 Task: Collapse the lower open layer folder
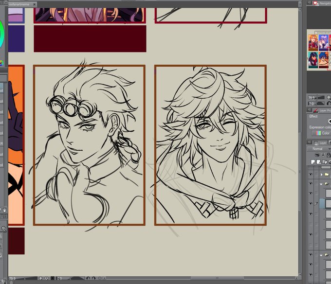coord(321,255)
